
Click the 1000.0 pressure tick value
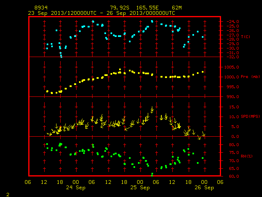click(231, 77)
